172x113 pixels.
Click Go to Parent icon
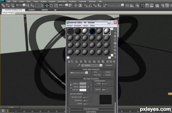111,62
